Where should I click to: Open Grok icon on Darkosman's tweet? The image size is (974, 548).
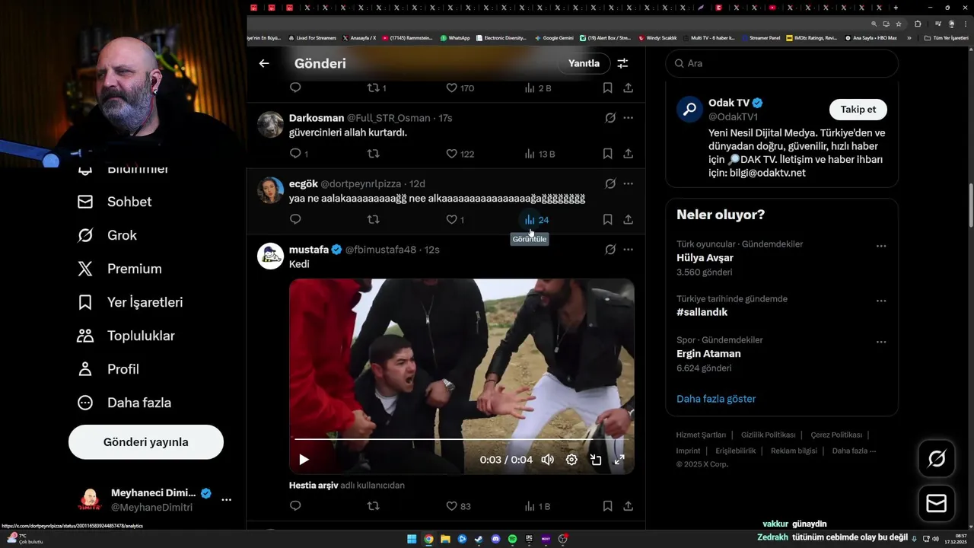coord(610,118)
